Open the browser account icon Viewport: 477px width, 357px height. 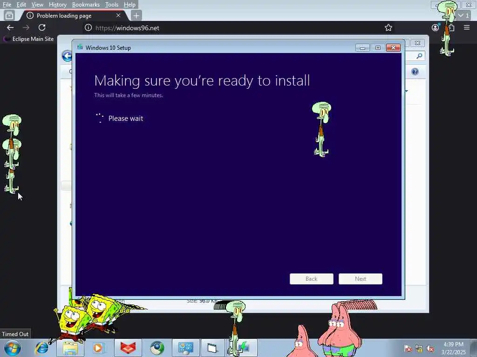[436, 27]
